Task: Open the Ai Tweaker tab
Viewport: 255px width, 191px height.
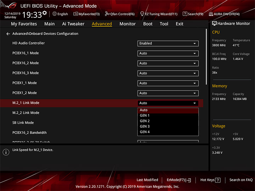Action: click(73, 24)
